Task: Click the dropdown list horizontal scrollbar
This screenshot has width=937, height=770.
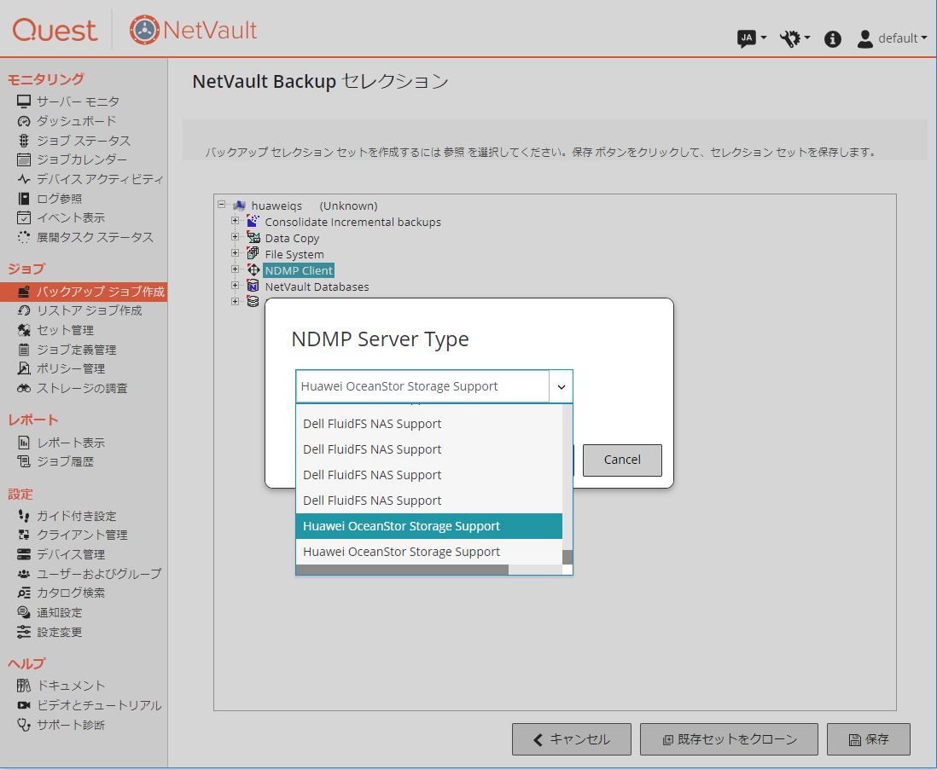Action: 402,570
